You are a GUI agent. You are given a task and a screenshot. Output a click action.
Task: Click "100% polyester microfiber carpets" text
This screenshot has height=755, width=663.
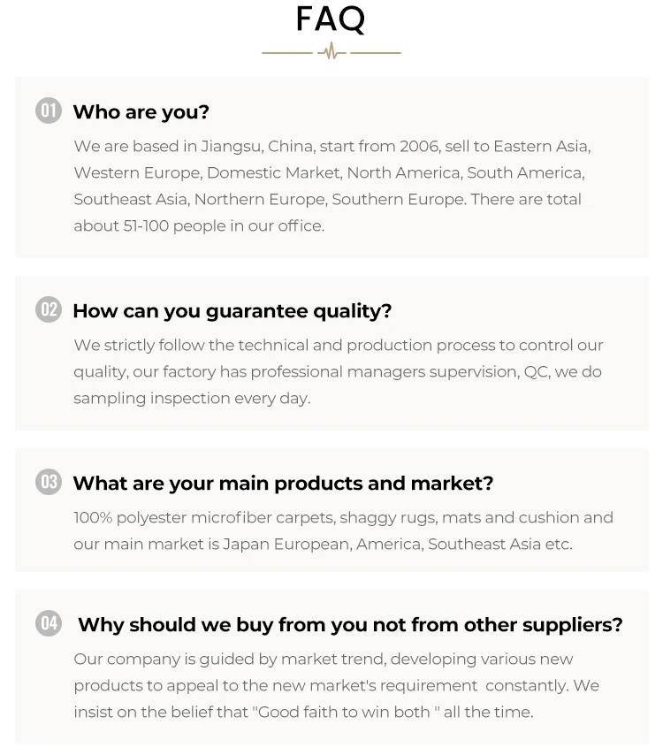coord(204,517)
